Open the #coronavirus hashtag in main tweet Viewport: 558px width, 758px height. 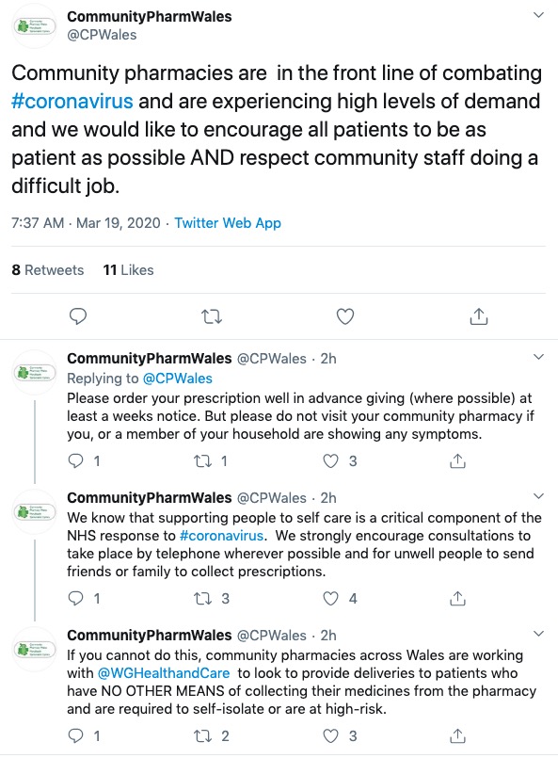pos(72,101)
